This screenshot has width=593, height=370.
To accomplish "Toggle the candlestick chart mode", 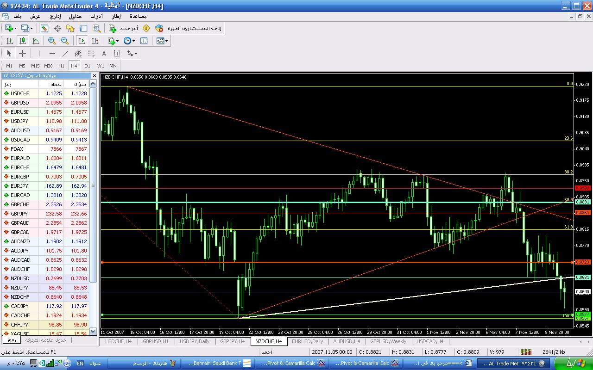I will click(22, 41).
